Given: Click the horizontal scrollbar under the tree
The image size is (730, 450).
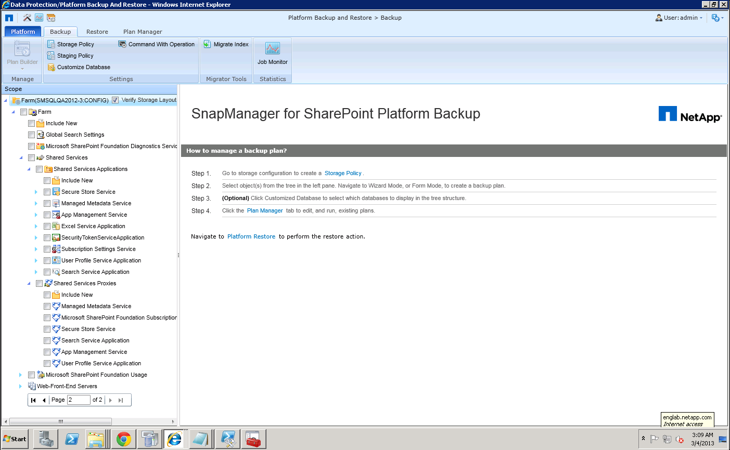Looking at the screenshot, I should [61, 421].
